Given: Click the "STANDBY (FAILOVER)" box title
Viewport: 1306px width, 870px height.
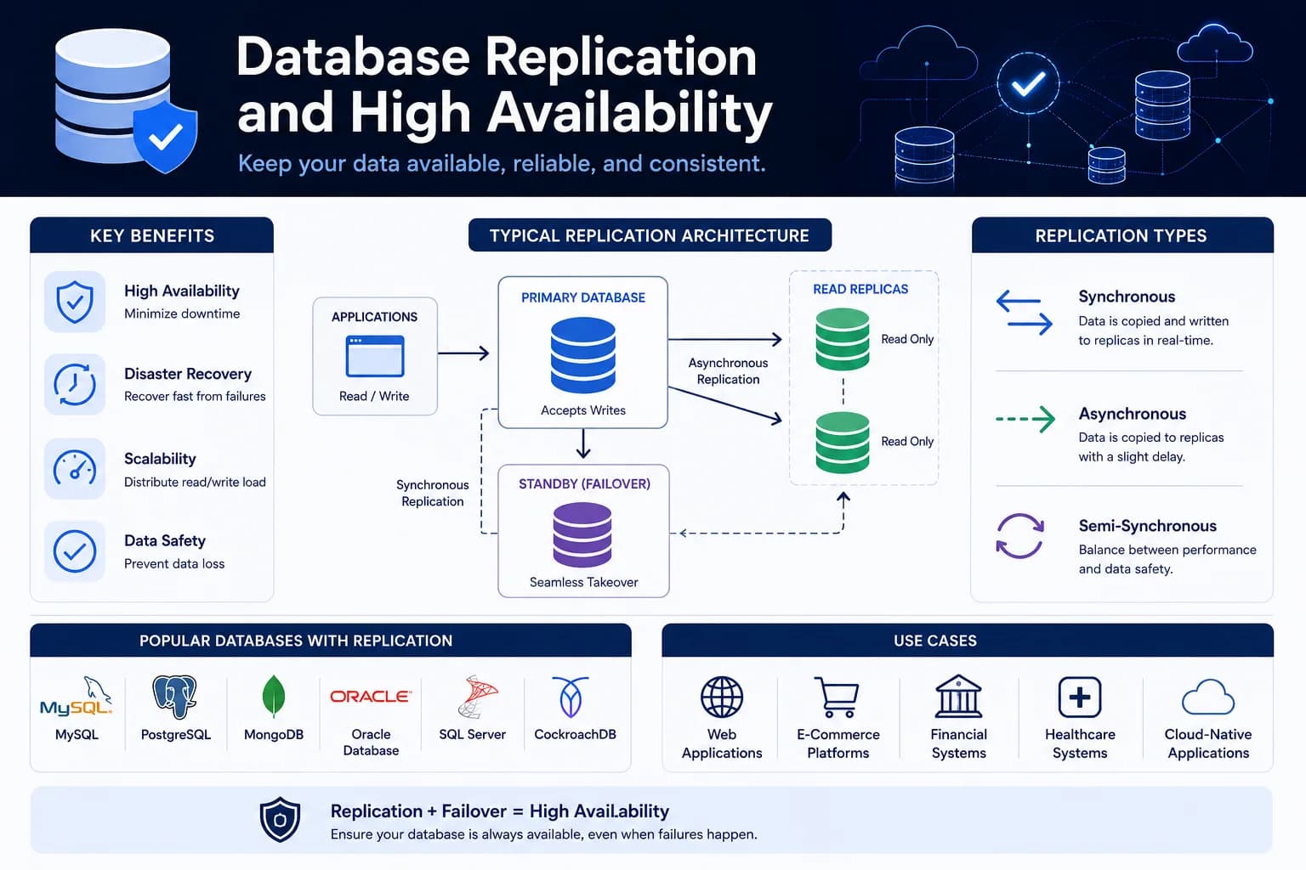Looking at the screenshot, I should click(584, 483).
